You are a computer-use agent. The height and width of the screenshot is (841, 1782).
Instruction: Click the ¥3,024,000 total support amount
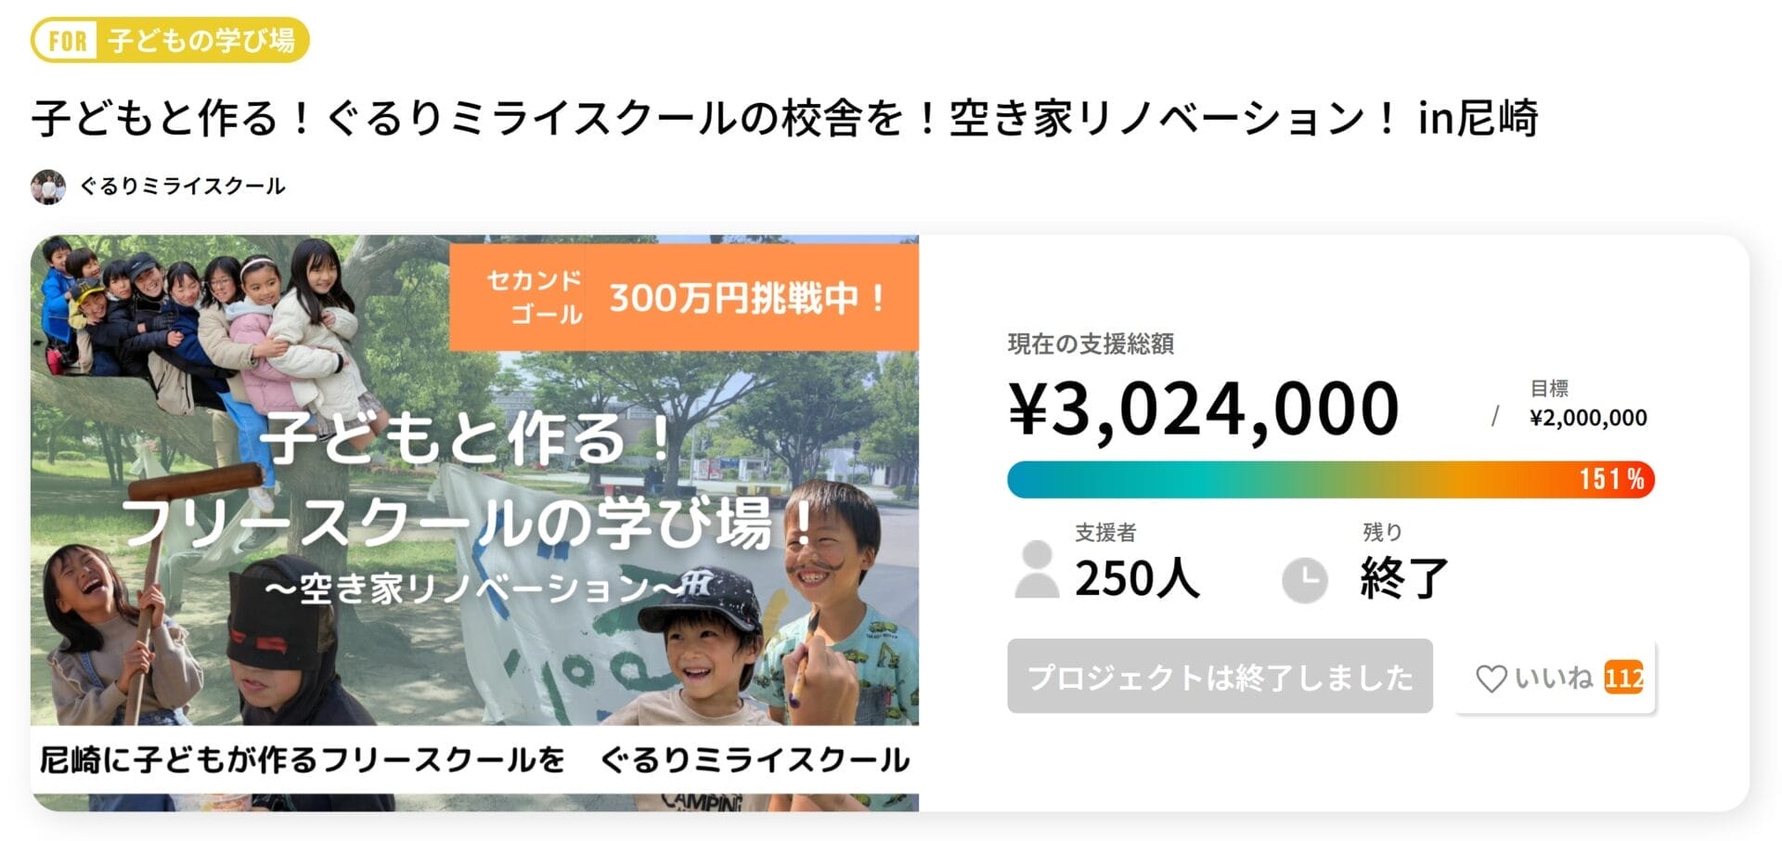[1203, 409]
